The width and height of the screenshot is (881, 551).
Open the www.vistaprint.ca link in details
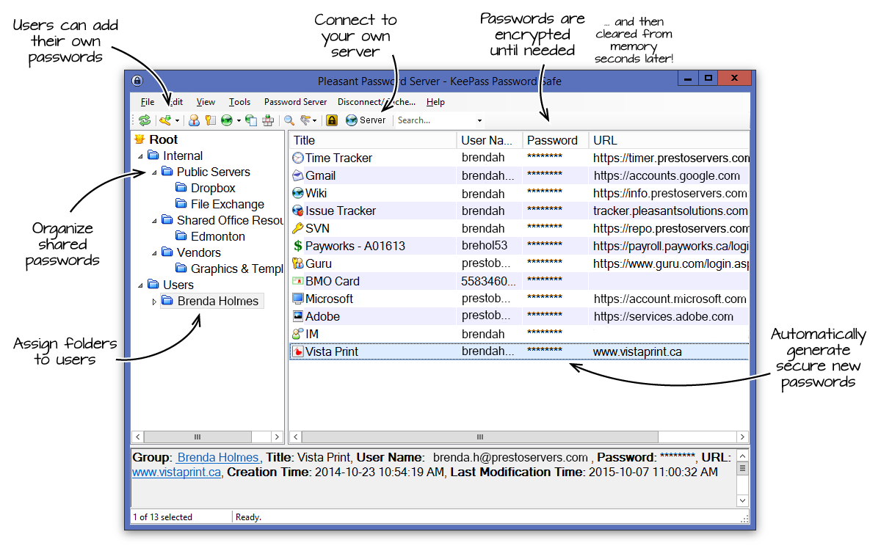tap(176, 472)
